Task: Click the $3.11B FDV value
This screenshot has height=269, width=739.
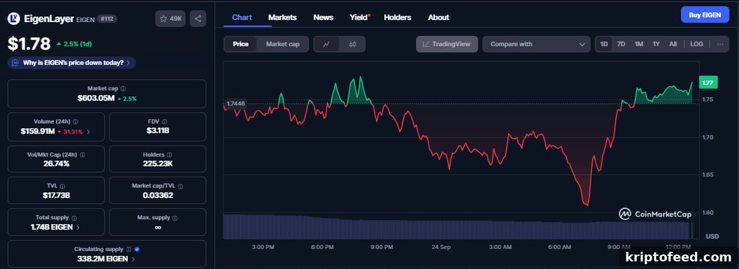Action: pos(157,131)
